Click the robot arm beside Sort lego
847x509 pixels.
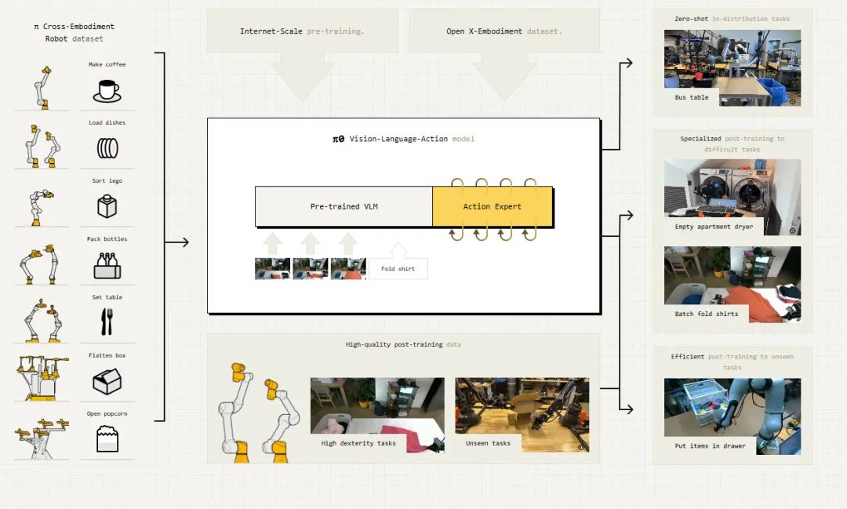[41, 207]
